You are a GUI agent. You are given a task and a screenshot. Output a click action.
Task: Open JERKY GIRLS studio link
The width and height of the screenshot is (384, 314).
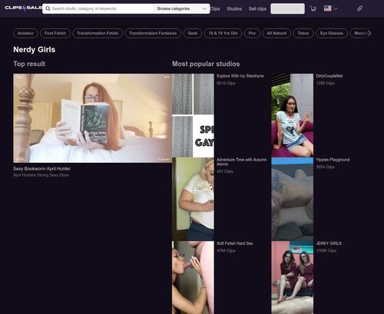click(x=329, y=243)
